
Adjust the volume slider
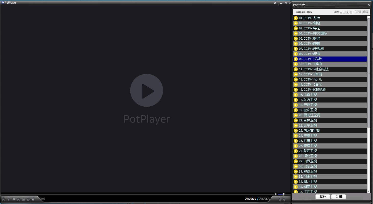point(281,194)
